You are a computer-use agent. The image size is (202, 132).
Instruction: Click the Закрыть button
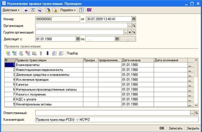pyautogui.click(x=193, y=128)
